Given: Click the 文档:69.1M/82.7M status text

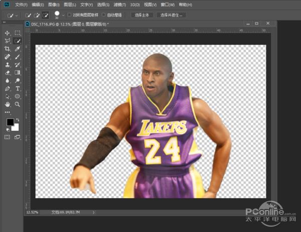Looking at the screenshot, I should tap(65, 212).
